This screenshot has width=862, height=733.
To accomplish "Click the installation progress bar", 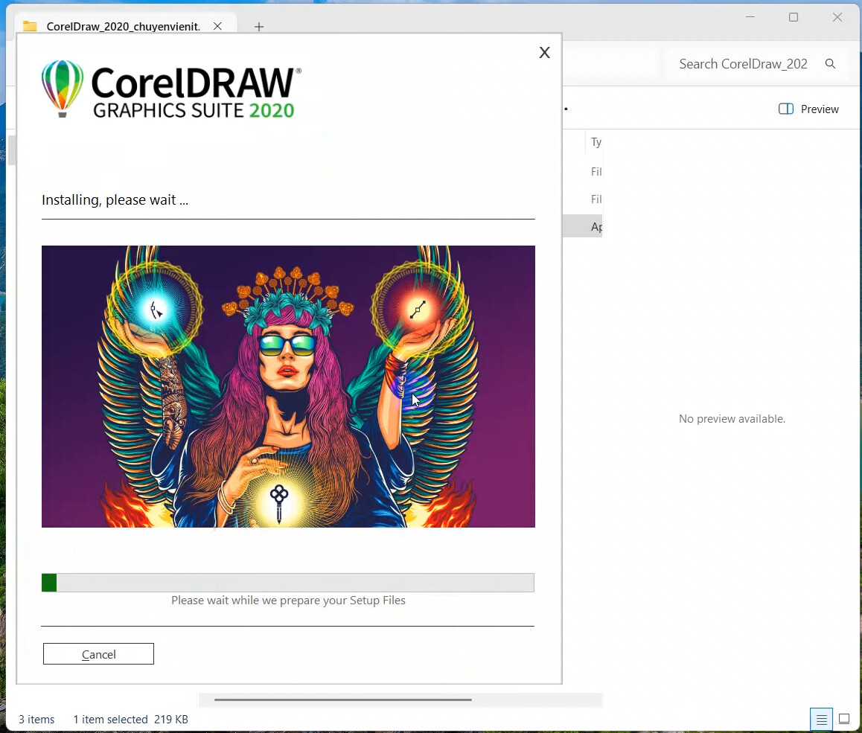I will click(288, 583).
